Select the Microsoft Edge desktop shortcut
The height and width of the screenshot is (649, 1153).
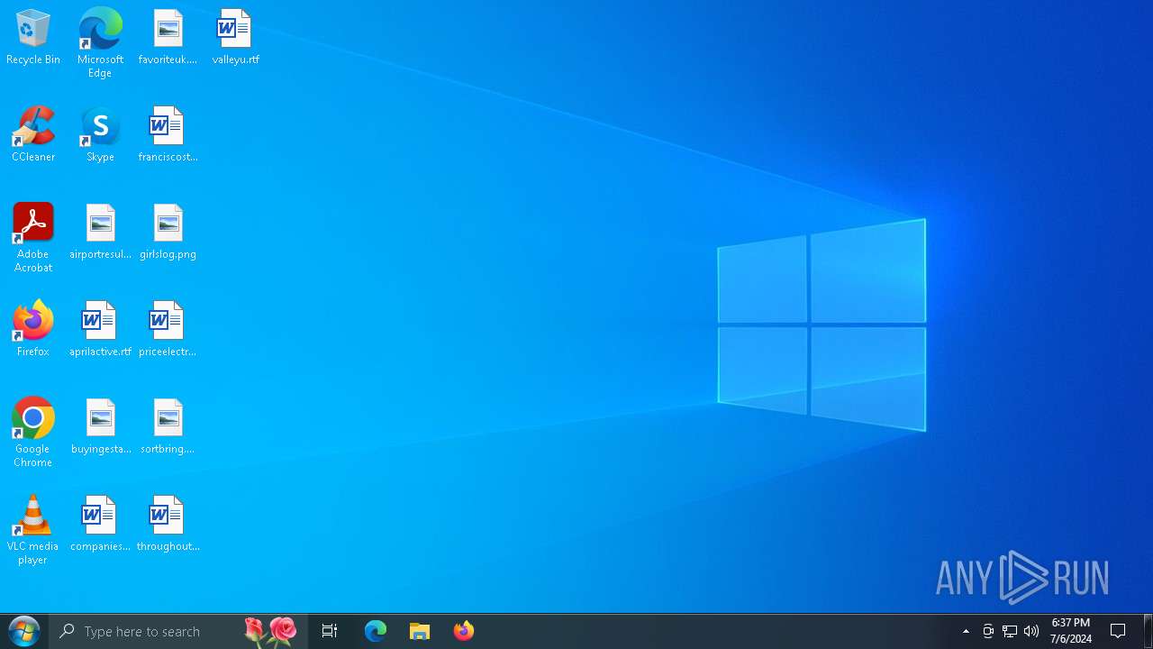100,43
